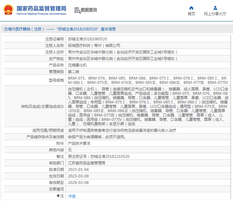Screen dimensions: 233x201
Task: Open the 数据查询 search icon
Action: pyautogui.click(x=77, y=10)
